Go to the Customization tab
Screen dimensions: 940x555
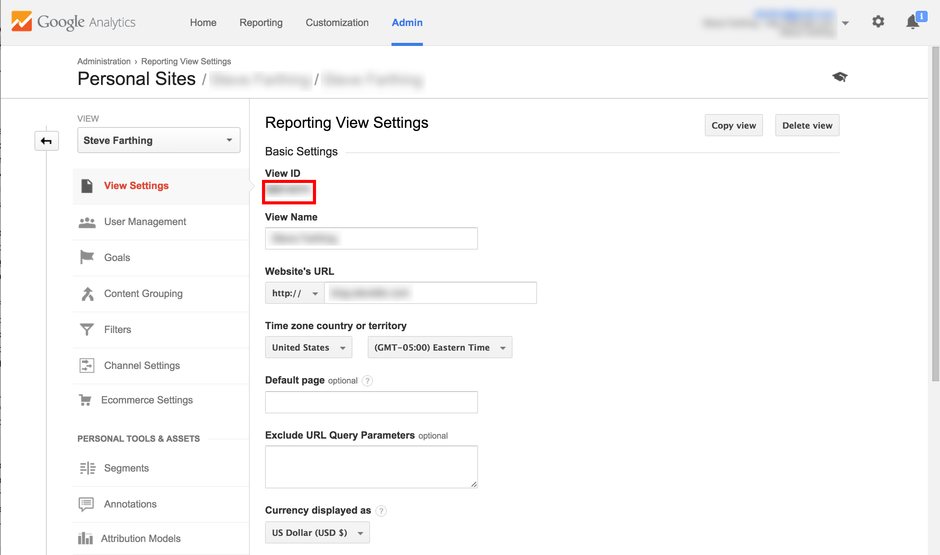point(337,23)
